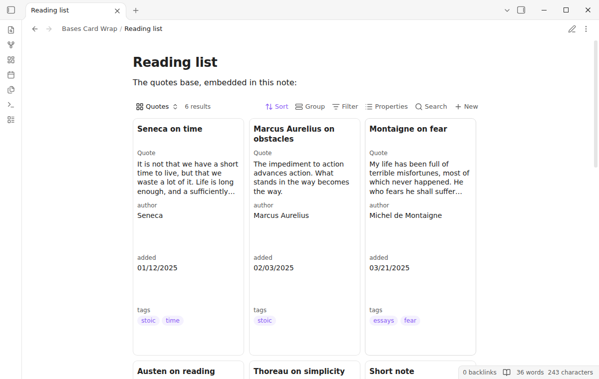This screenshot has width=599, height=379.
Task: Open the Group options
Action: click(x=310, y=107)
